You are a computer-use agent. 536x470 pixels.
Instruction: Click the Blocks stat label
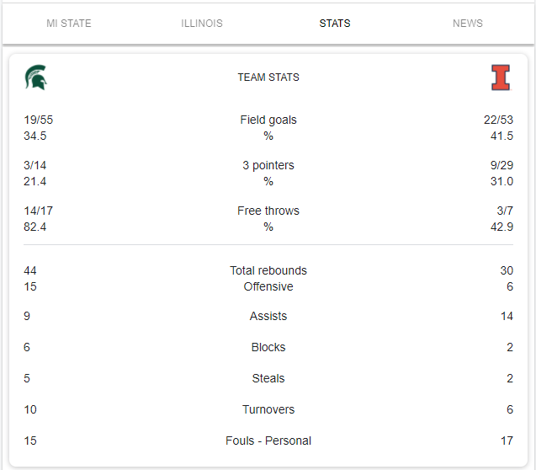[268, 347]
